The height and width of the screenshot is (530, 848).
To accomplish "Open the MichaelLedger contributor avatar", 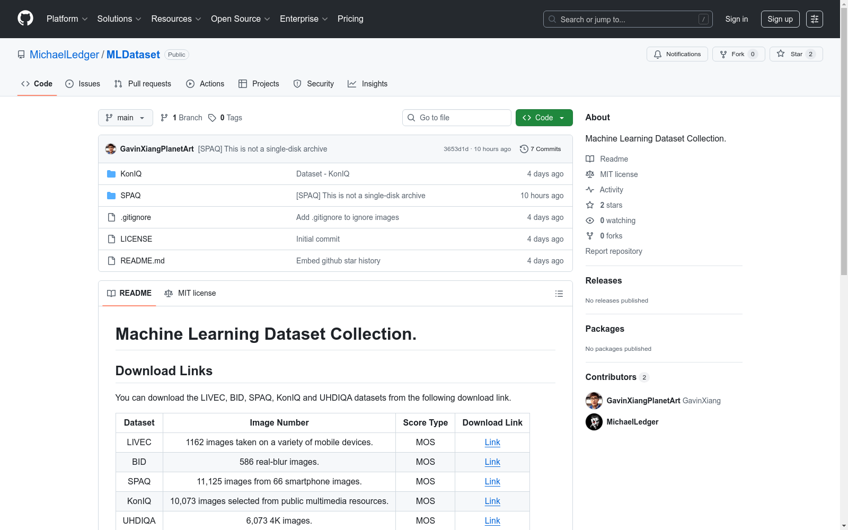I will point(594,422).
